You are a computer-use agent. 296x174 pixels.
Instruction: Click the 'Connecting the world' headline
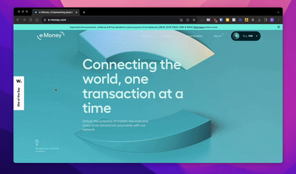(x=133, y=86)
